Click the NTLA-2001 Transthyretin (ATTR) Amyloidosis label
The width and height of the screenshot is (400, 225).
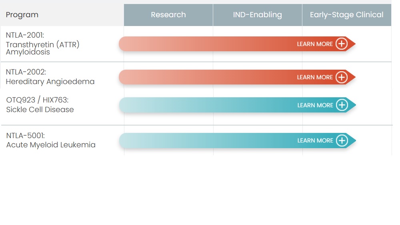point(42,44)
